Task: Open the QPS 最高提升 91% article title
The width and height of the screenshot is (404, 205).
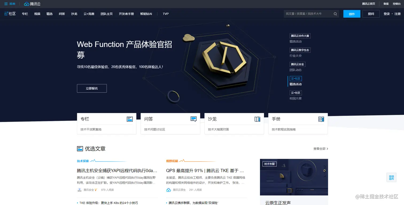Action: [205, 171]
